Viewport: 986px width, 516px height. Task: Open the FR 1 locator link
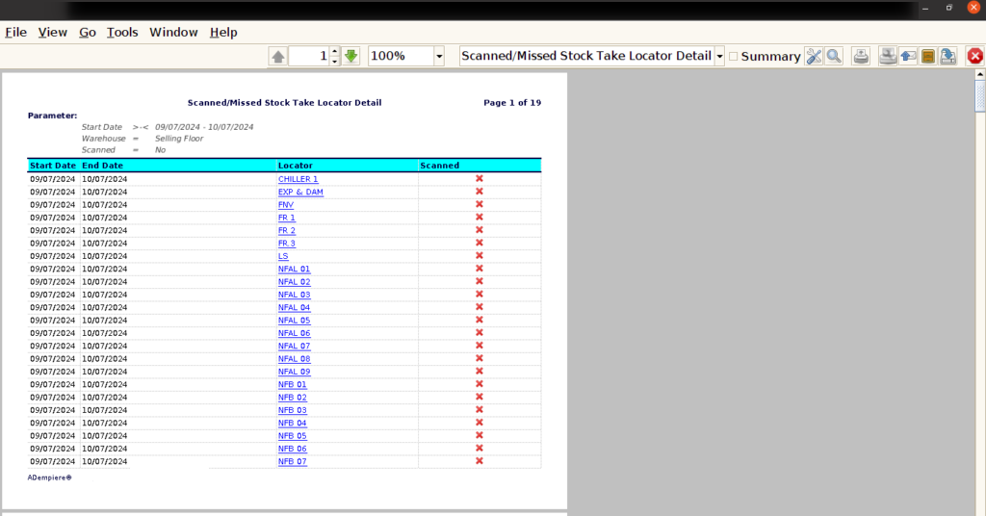(287, 218)
